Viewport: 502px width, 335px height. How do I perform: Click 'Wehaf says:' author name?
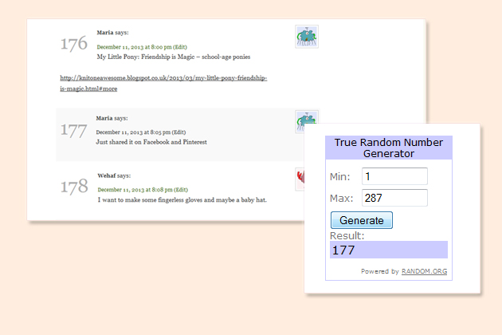114,175
